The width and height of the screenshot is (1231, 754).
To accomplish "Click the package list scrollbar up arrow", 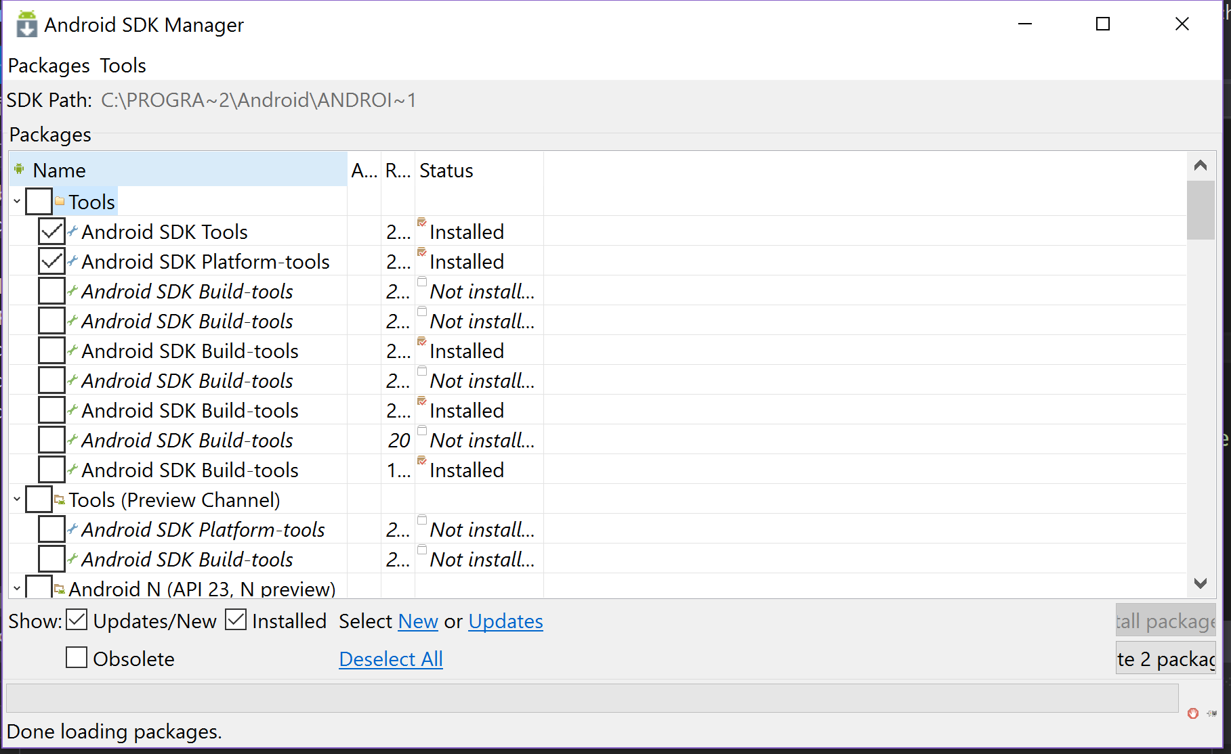I will (x=1201, y=165).
